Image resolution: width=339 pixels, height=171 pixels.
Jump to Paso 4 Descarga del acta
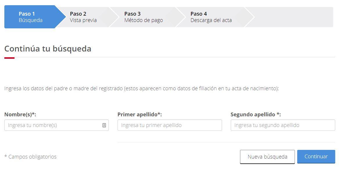click(x=211, y=17)
